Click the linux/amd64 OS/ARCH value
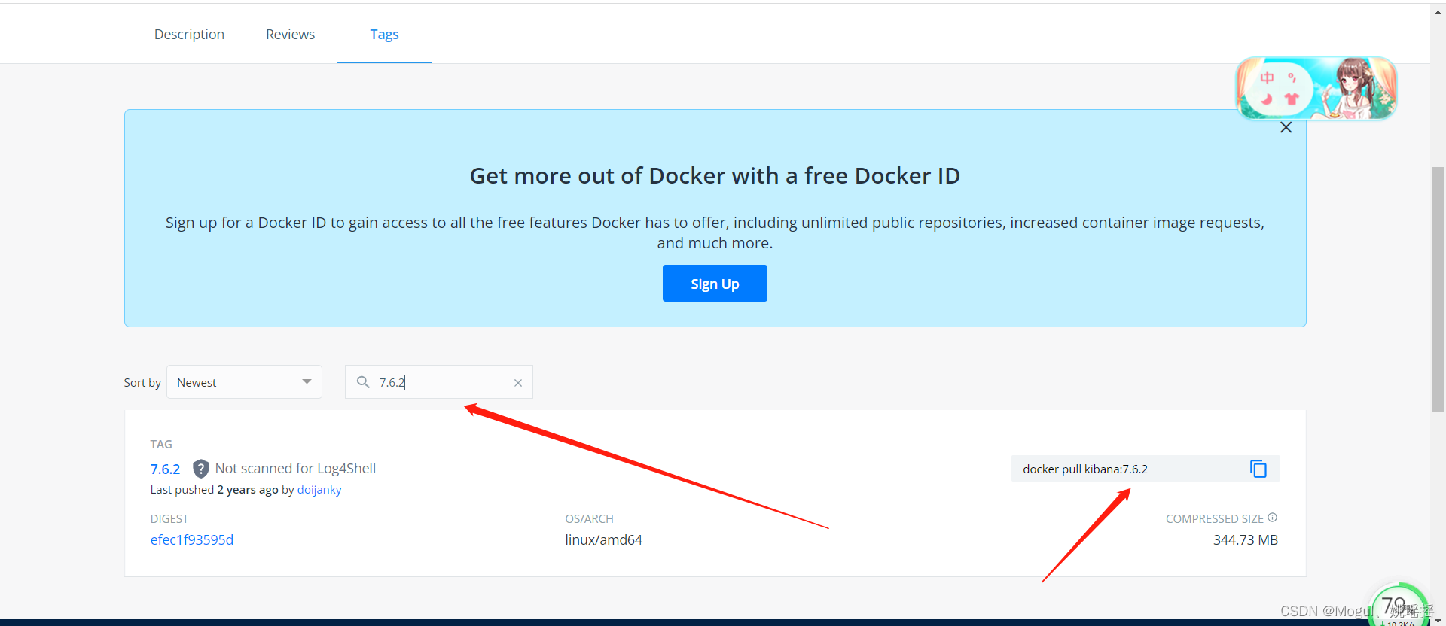This screenshot has height=626, width=1446. (x=604, y=540)
